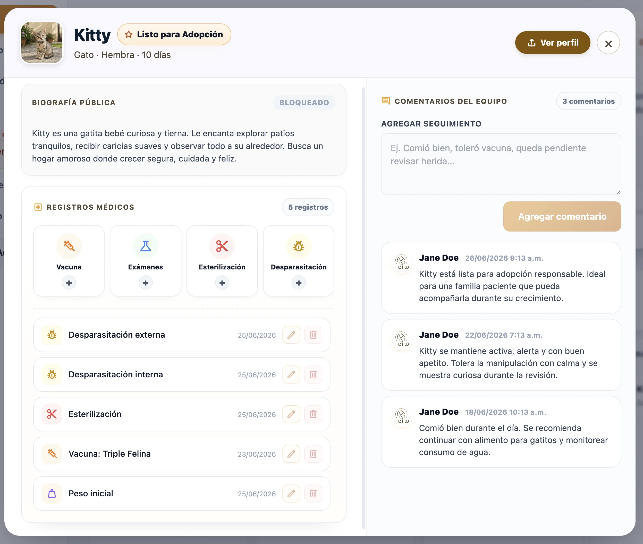Edit the Vacuna: Triple Felina record

pos(291,454)
